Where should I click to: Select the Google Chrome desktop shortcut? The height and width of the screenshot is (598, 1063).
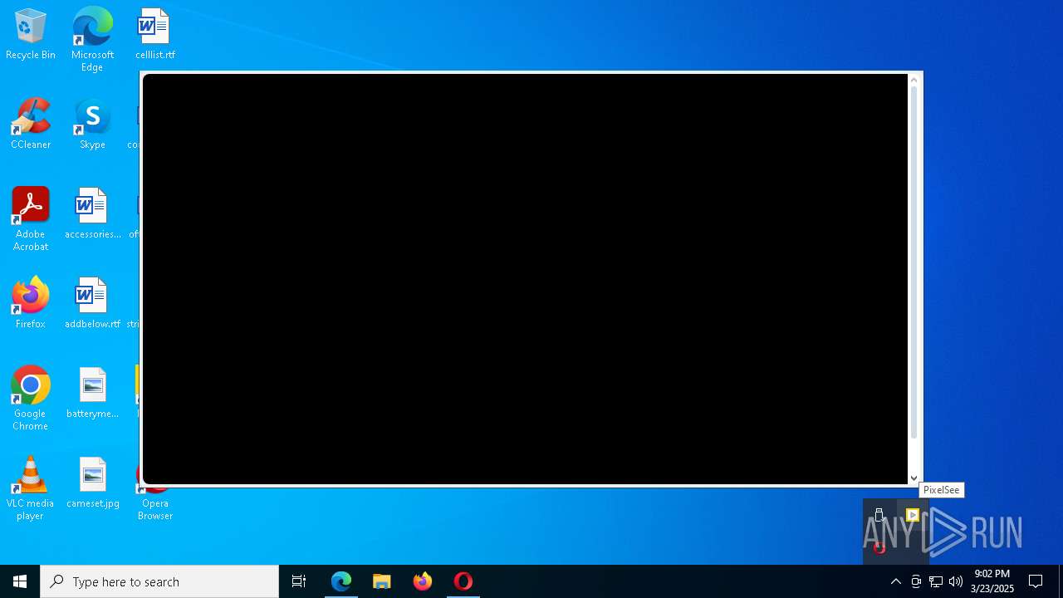pos(31,399)
